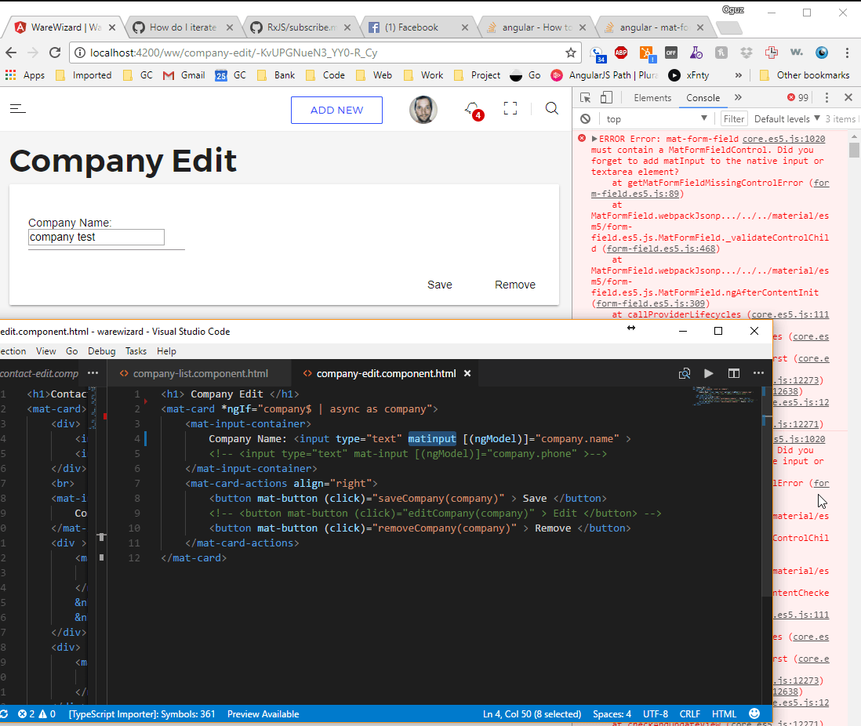Bookmark this page with the star icon

(571, 53)
